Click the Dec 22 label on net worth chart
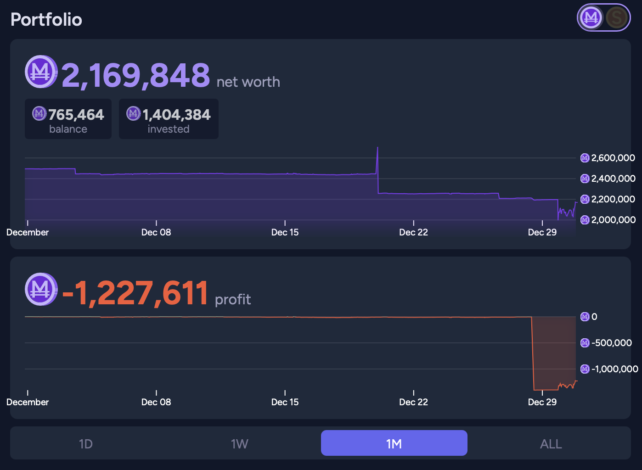642x470 pixels. point(413,232)
